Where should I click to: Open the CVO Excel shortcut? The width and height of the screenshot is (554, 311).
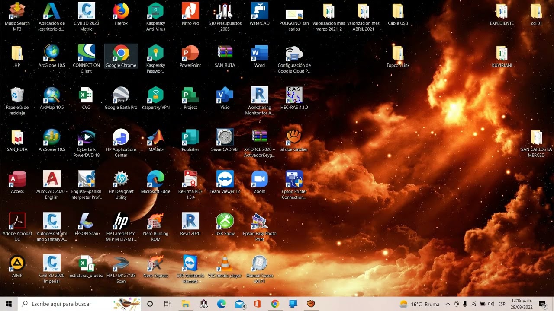pos(87,98)
